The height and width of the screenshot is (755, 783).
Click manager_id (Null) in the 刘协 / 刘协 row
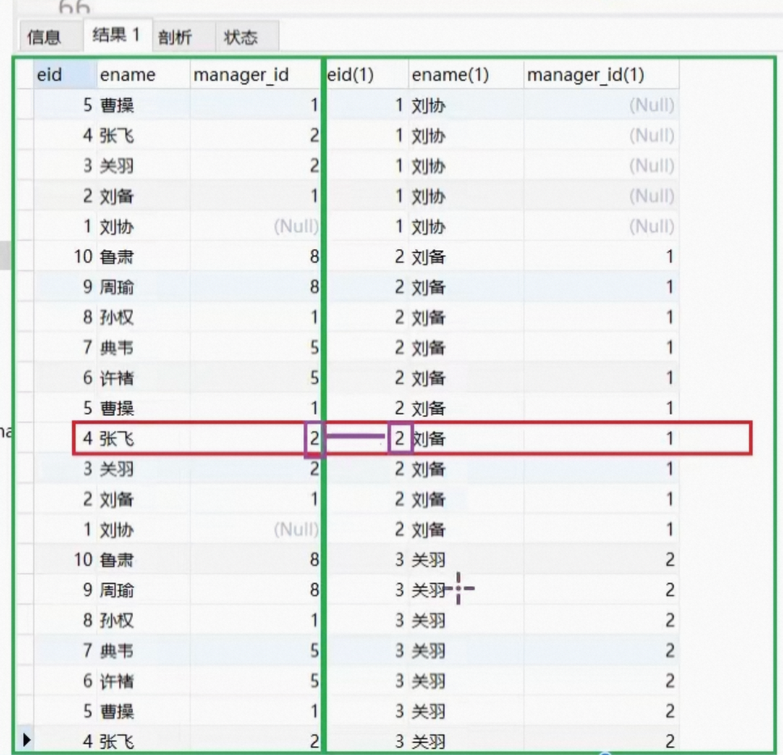296,226
